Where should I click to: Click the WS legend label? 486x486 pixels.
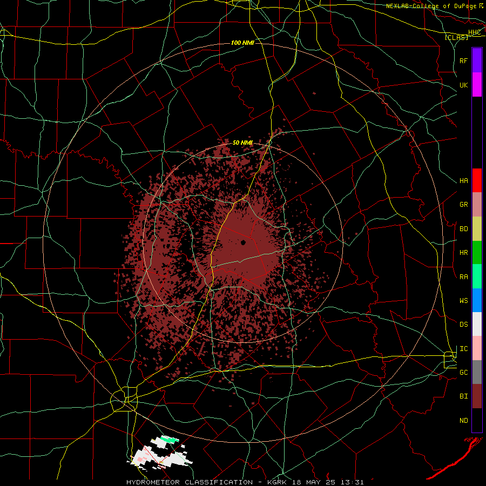pyautogui.click(x=464, y=301)
